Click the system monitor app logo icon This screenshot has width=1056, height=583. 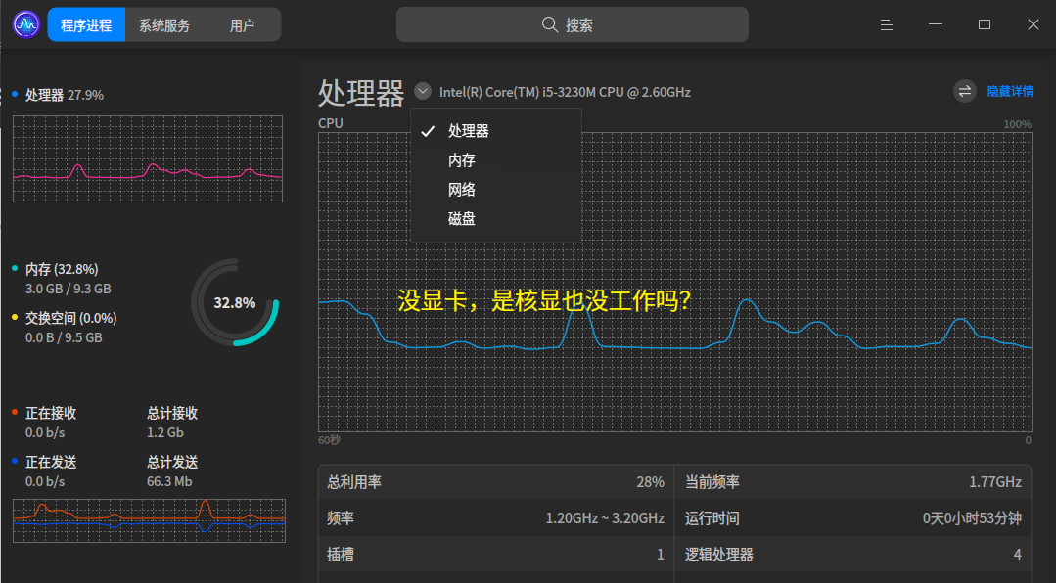pos(26,24)
